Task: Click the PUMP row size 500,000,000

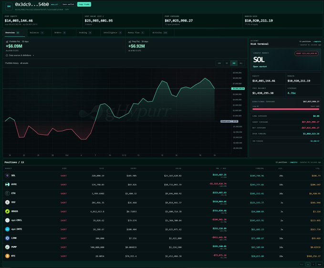Action: [97, 247]
